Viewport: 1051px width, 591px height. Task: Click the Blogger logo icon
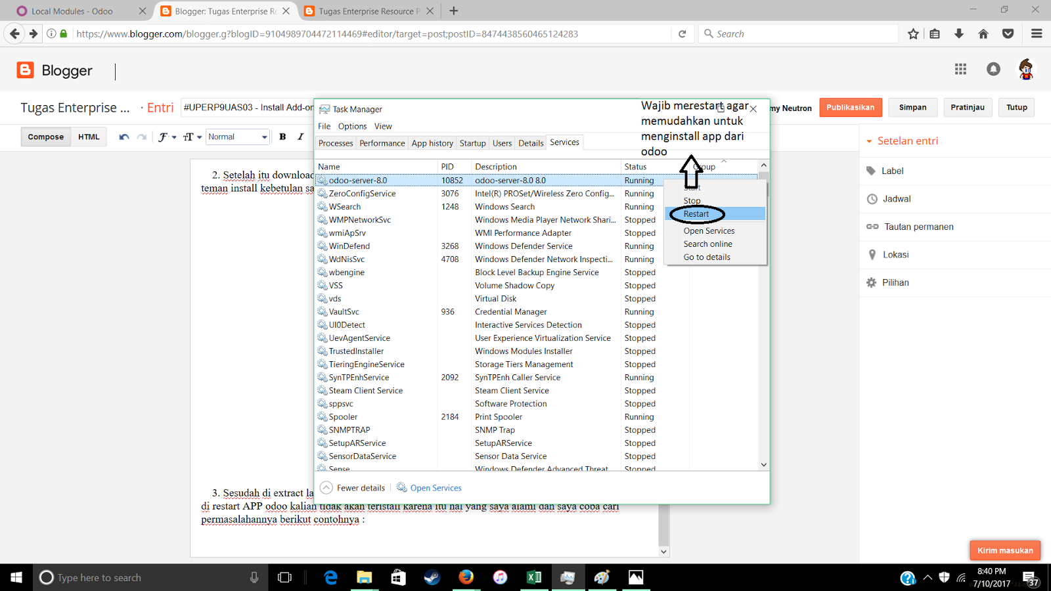pyautogui.click(x=25, y=70)
